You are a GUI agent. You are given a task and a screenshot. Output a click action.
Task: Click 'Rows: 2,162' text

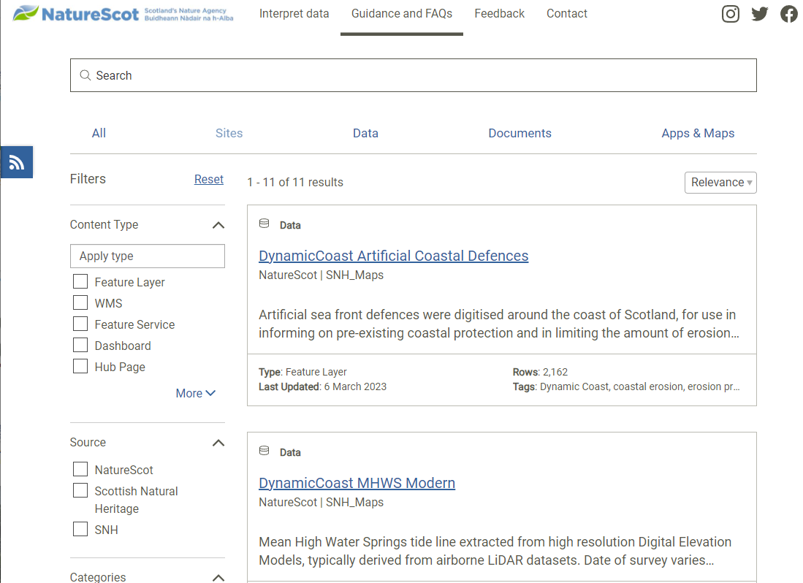pyautogui.click(x=540, y=372)
